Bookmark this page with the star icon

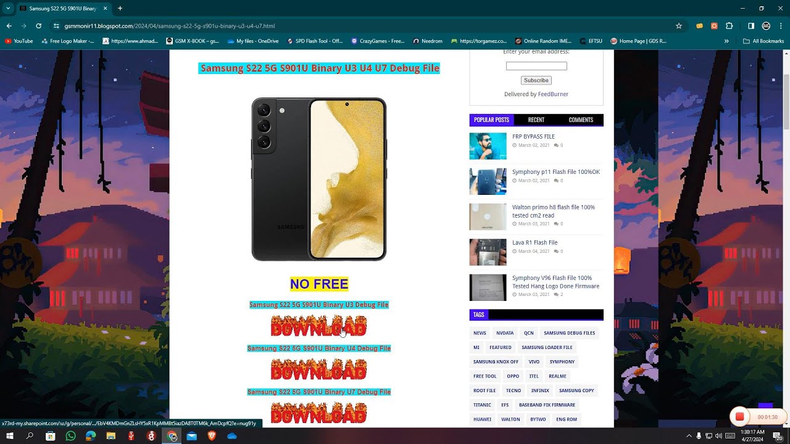[679, 26]
